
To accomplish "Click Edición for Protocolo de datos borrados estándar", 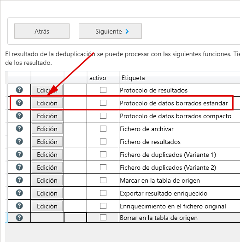I will pos(47,103).
